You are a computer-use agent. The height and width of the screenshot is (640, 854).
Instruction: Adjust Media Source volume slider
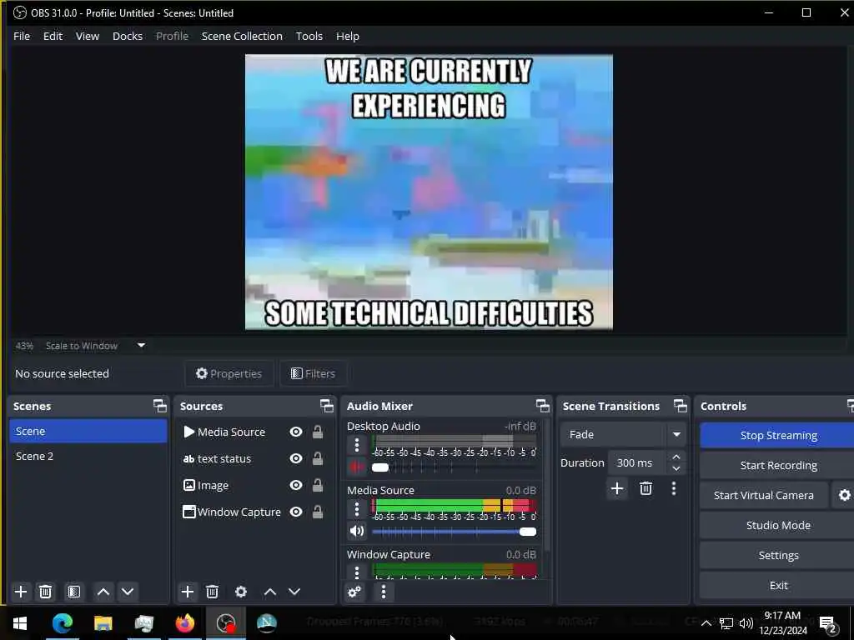click(x=455, y=532)
